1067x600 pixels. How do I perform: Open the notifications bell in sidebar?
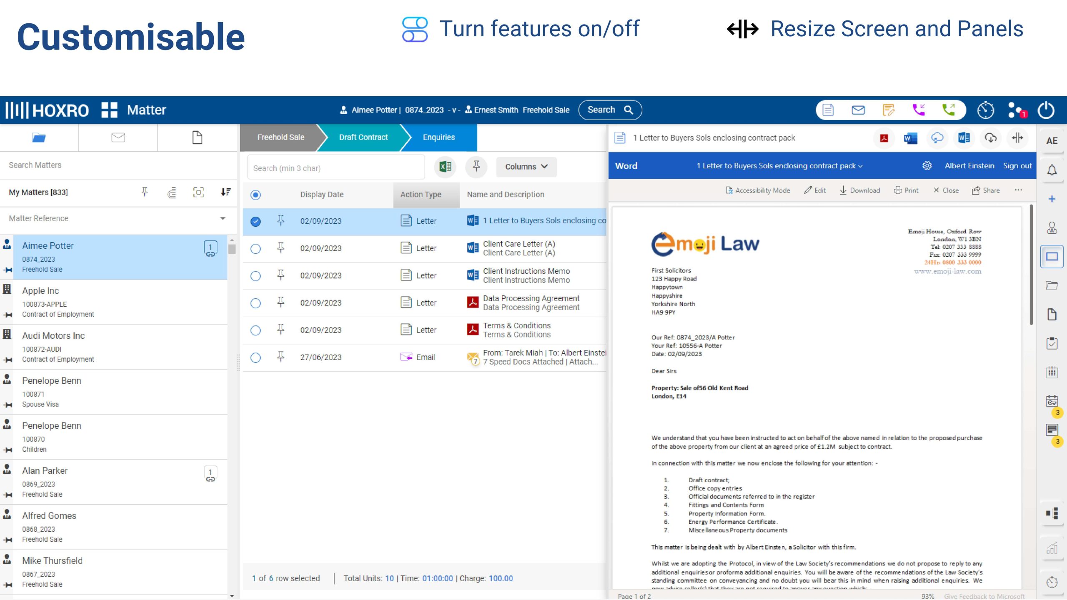(x=1052, y=170)
